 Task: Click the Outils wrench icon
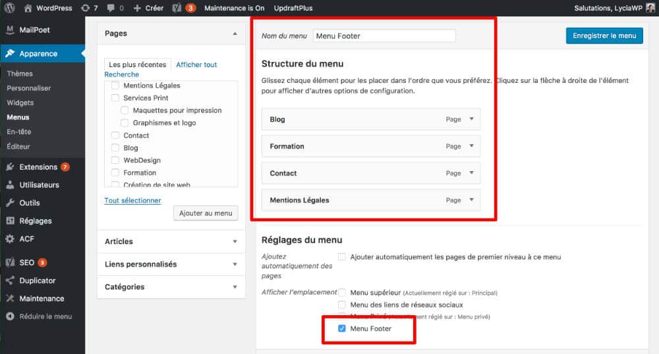[x=10, y=203]
